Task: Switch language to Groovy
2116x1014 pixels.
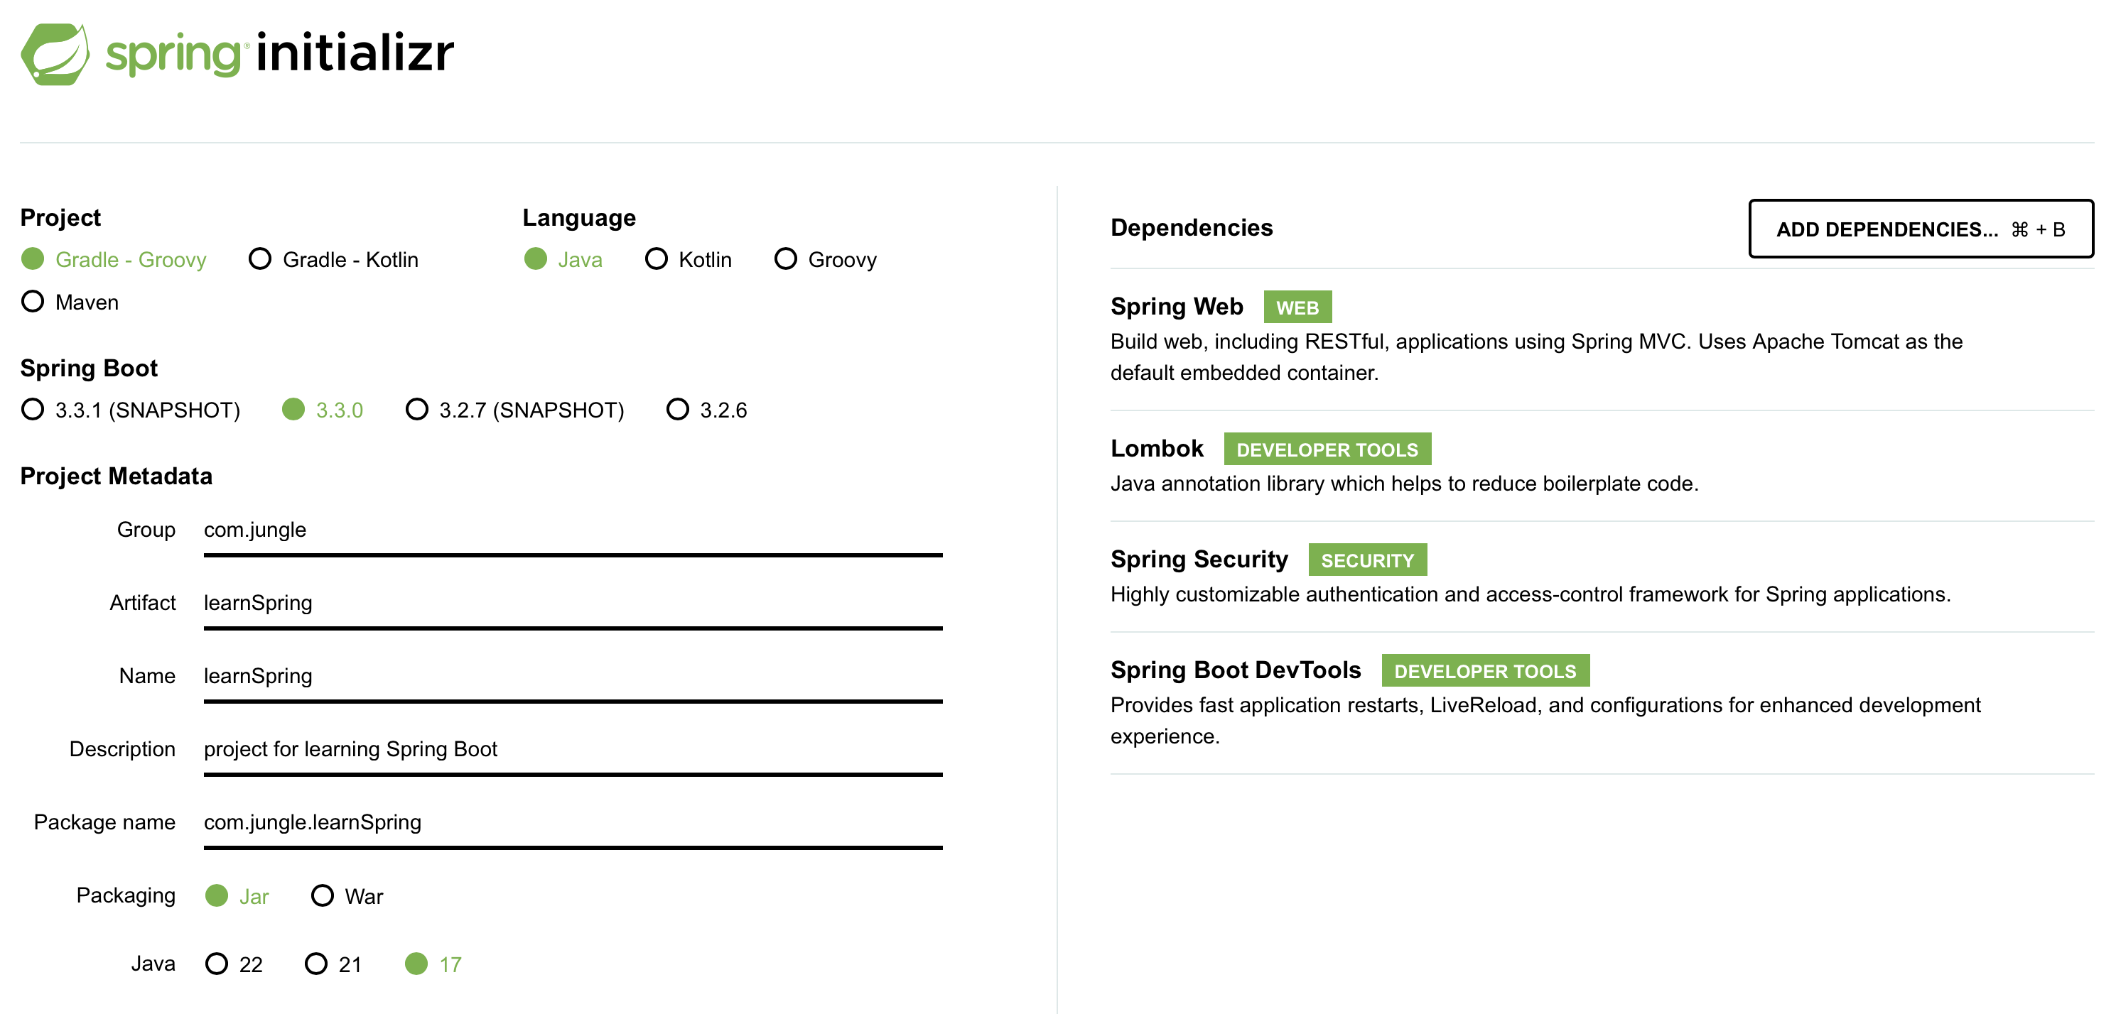Action: pyautogui.click(x=785, y=259)
